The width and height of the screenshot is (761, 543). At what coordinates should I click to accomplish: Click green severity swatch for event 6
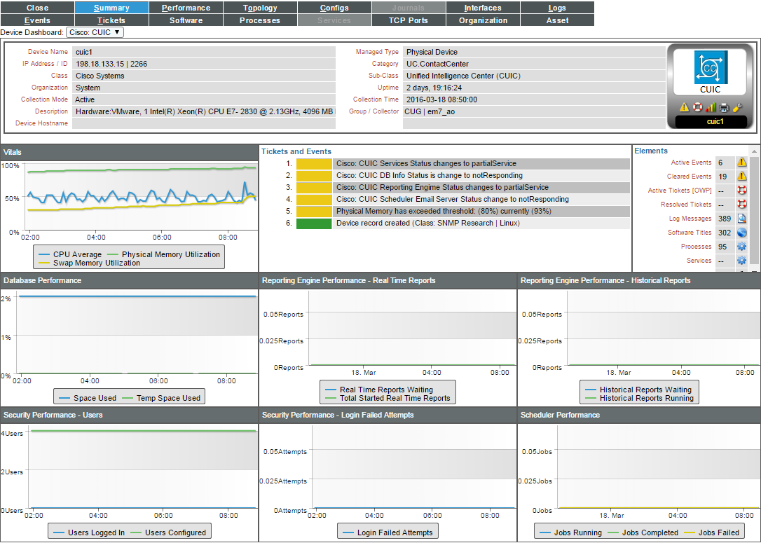click(314, 224)
